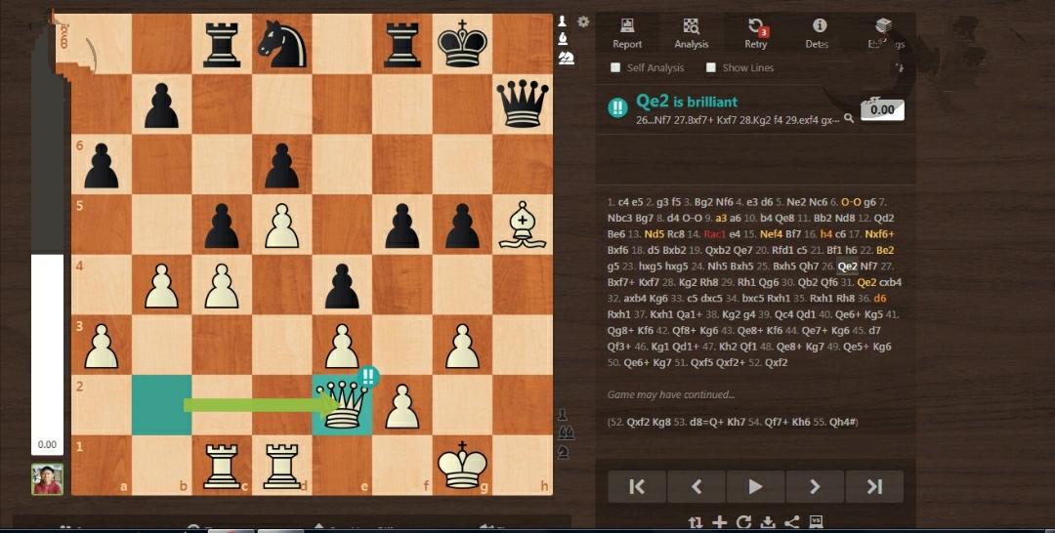Click continuation move 55. Qh4#
This screenshot has width=1055, height=533.
click(838, 422)
